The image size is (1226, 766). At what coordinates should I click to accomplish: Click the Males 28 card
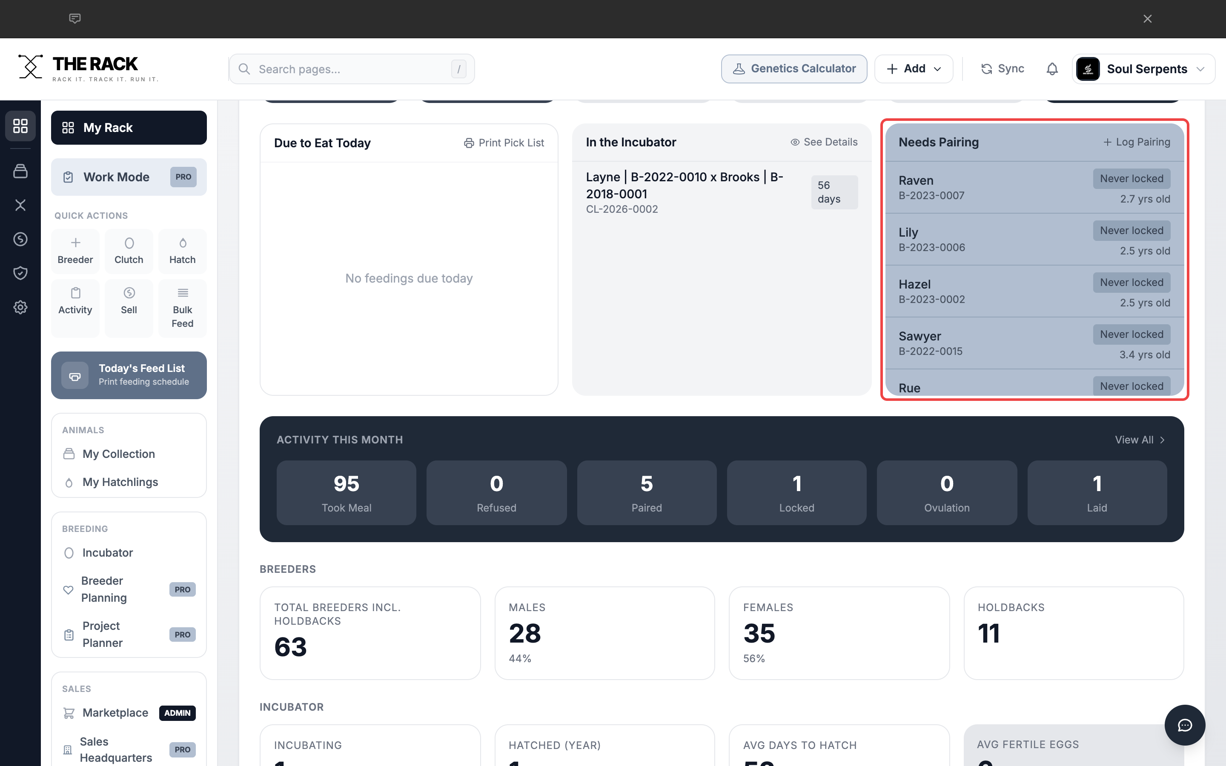604,633
